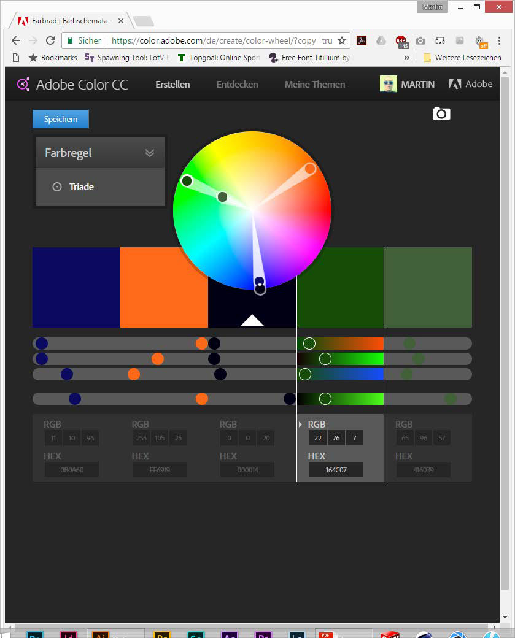The height and width of the screenshot is (638, 515).
Task: Click the blue channel slider handle
Action: (x=305, y=374)
